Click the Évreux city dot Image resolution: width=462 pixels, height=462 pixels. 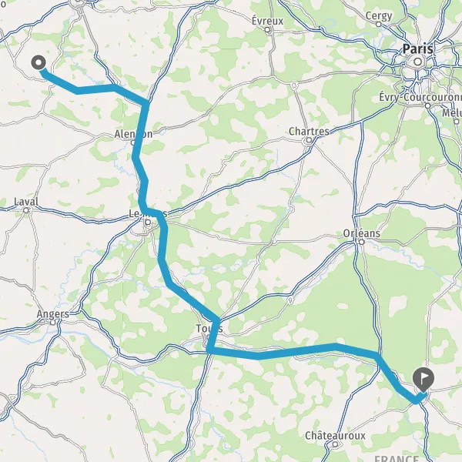[x=267, y=30]
